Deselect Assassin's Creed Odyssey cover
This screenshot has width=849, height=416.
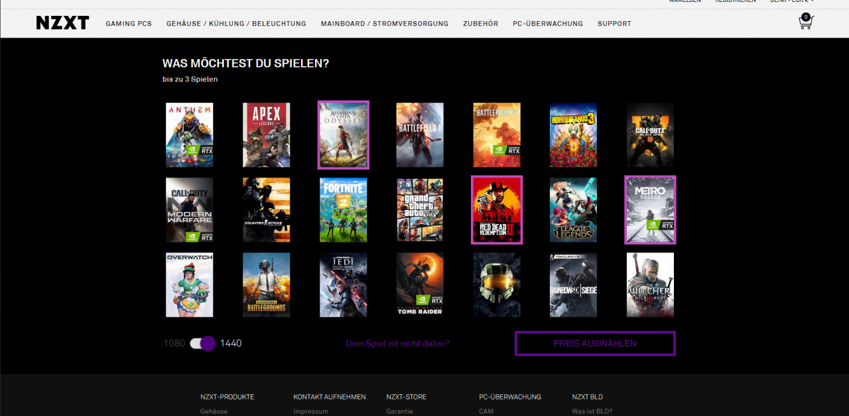click(x=344, y=135)
